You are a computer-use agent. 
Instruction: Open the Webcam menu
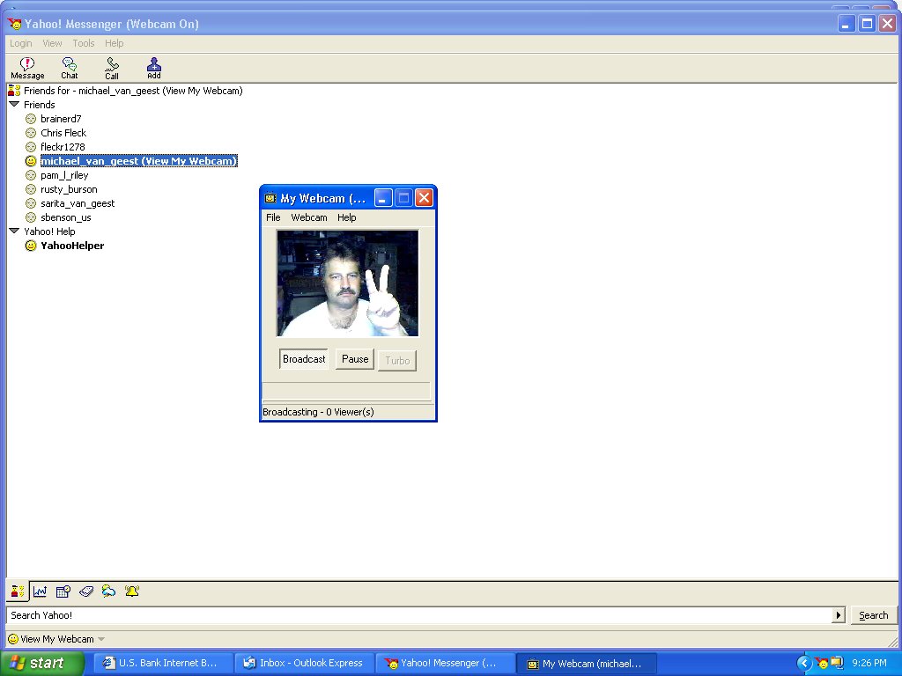309,217
